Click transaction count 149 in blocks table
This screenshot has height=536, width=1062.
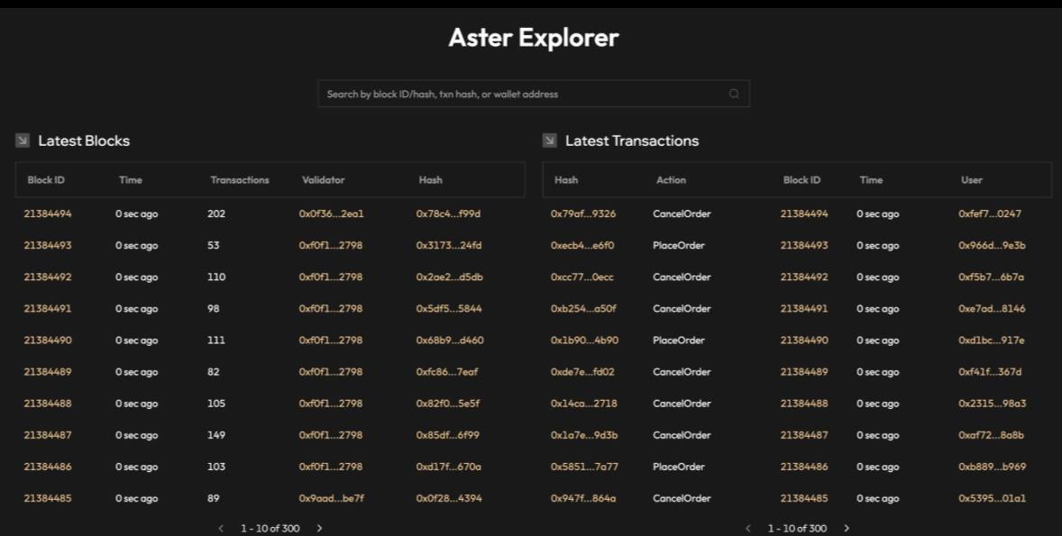pos(216,434)
